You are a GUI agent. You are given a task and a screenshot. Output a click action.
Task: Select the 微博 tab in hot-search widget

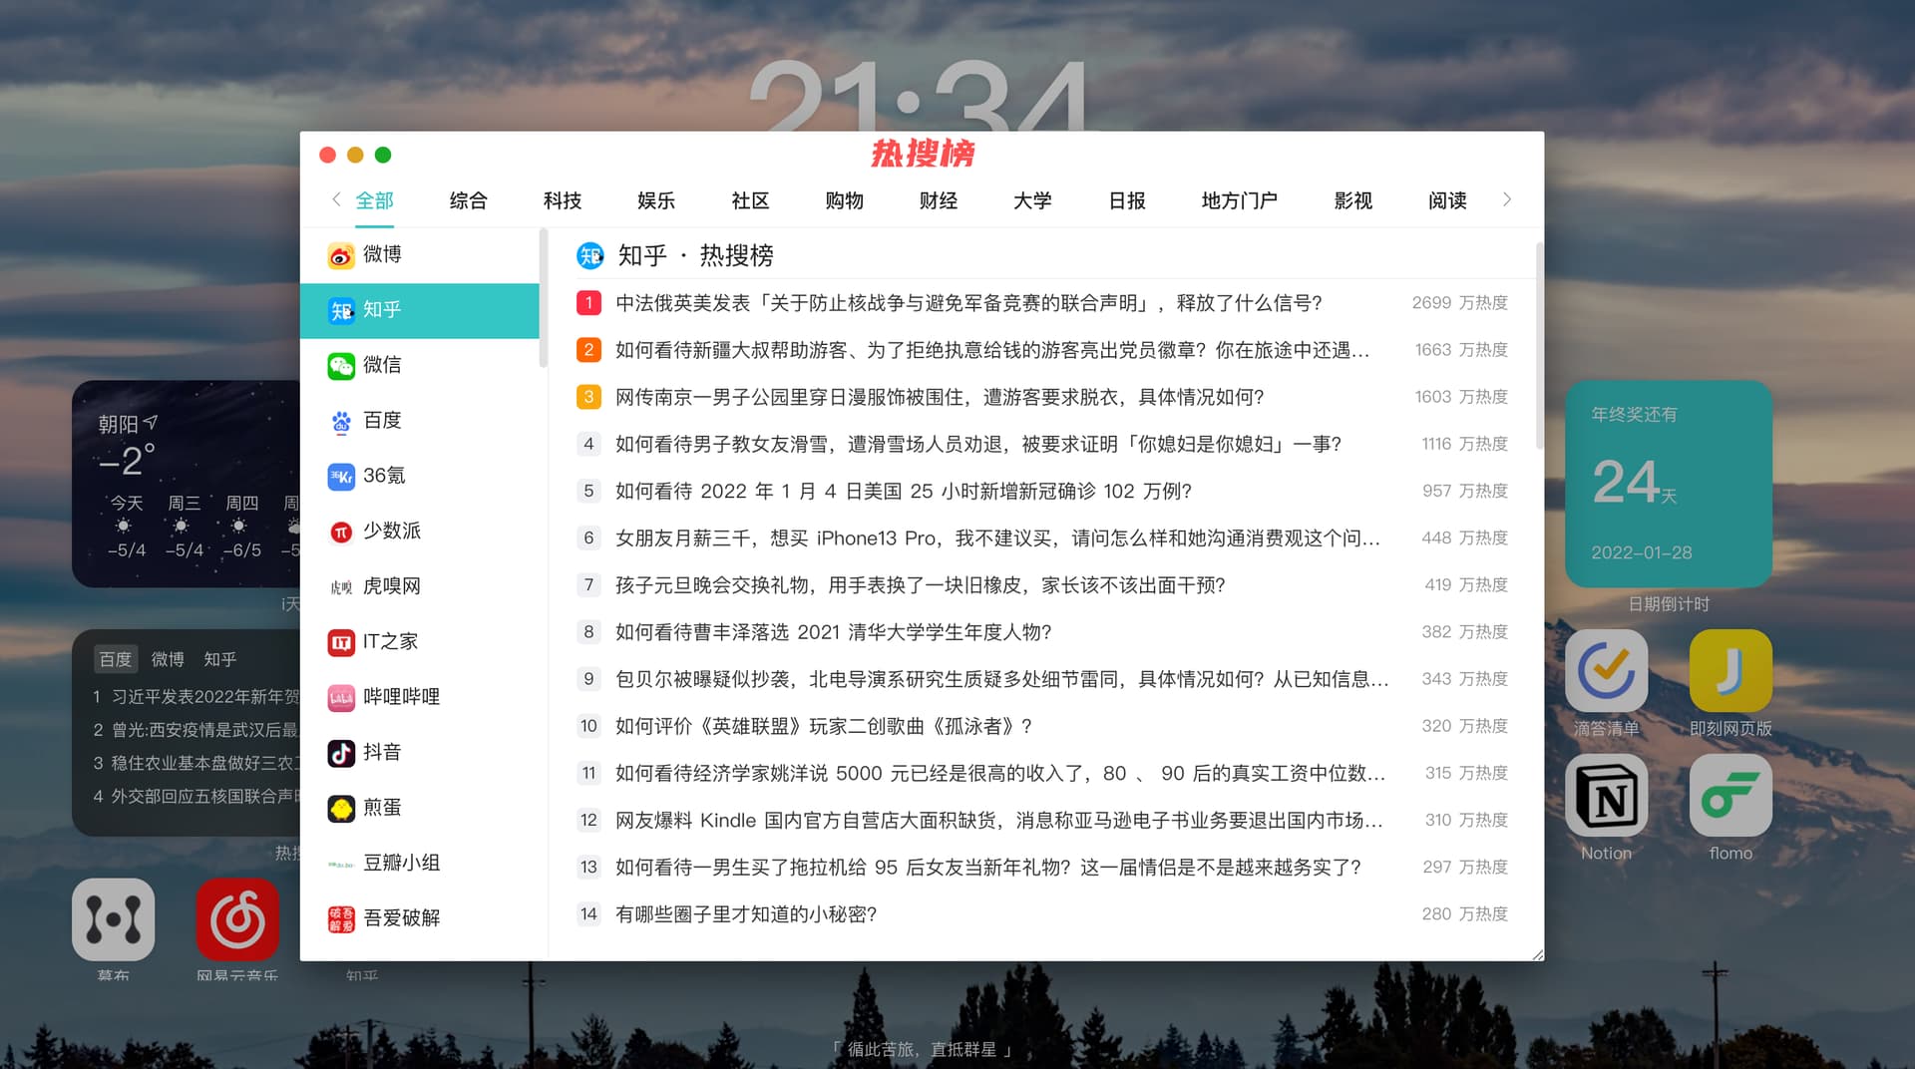(x=168, y=659)
